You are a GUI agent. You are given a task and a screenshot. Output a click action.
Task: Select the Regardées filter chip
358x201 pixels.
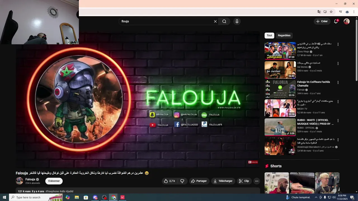click(x=284, y=35)
